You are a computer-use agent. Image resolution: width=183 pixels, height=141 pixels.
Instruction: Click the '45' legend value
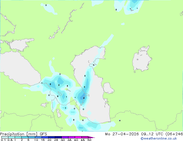click(83, 140)
